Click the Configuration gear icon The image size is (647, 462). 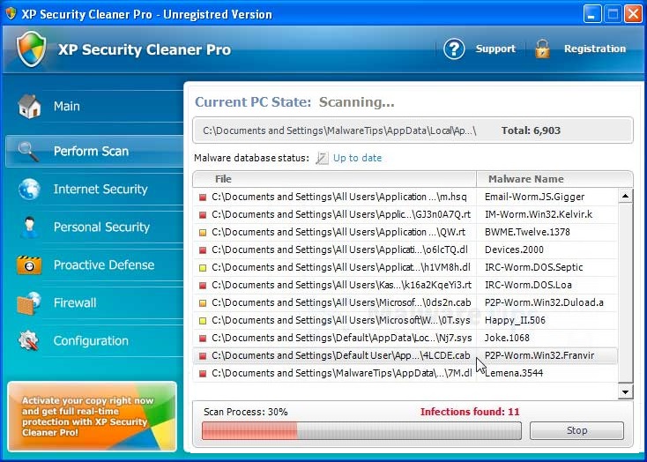click(x=29, y=341)
